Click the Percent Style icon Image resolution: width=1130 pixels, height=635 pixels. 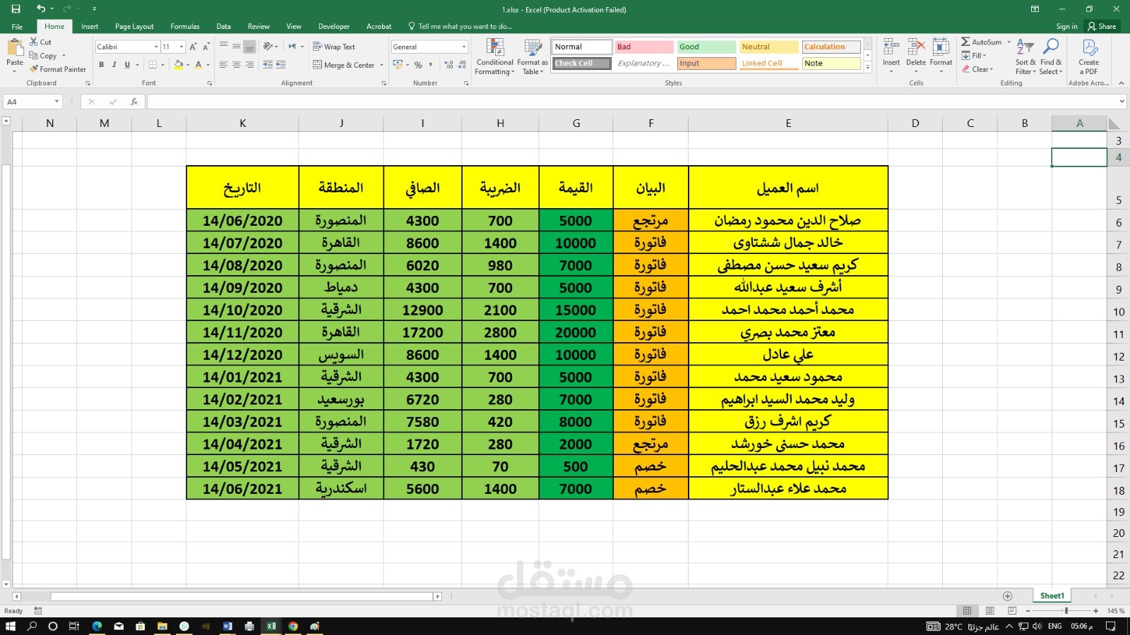point(418,65)
